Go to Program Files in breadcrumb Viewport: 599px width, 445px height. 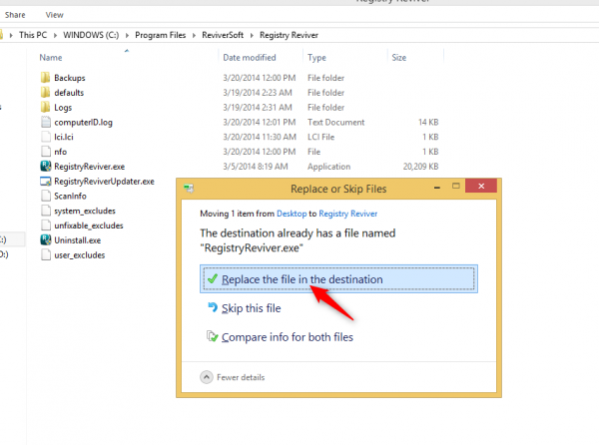tap(161, 35)
